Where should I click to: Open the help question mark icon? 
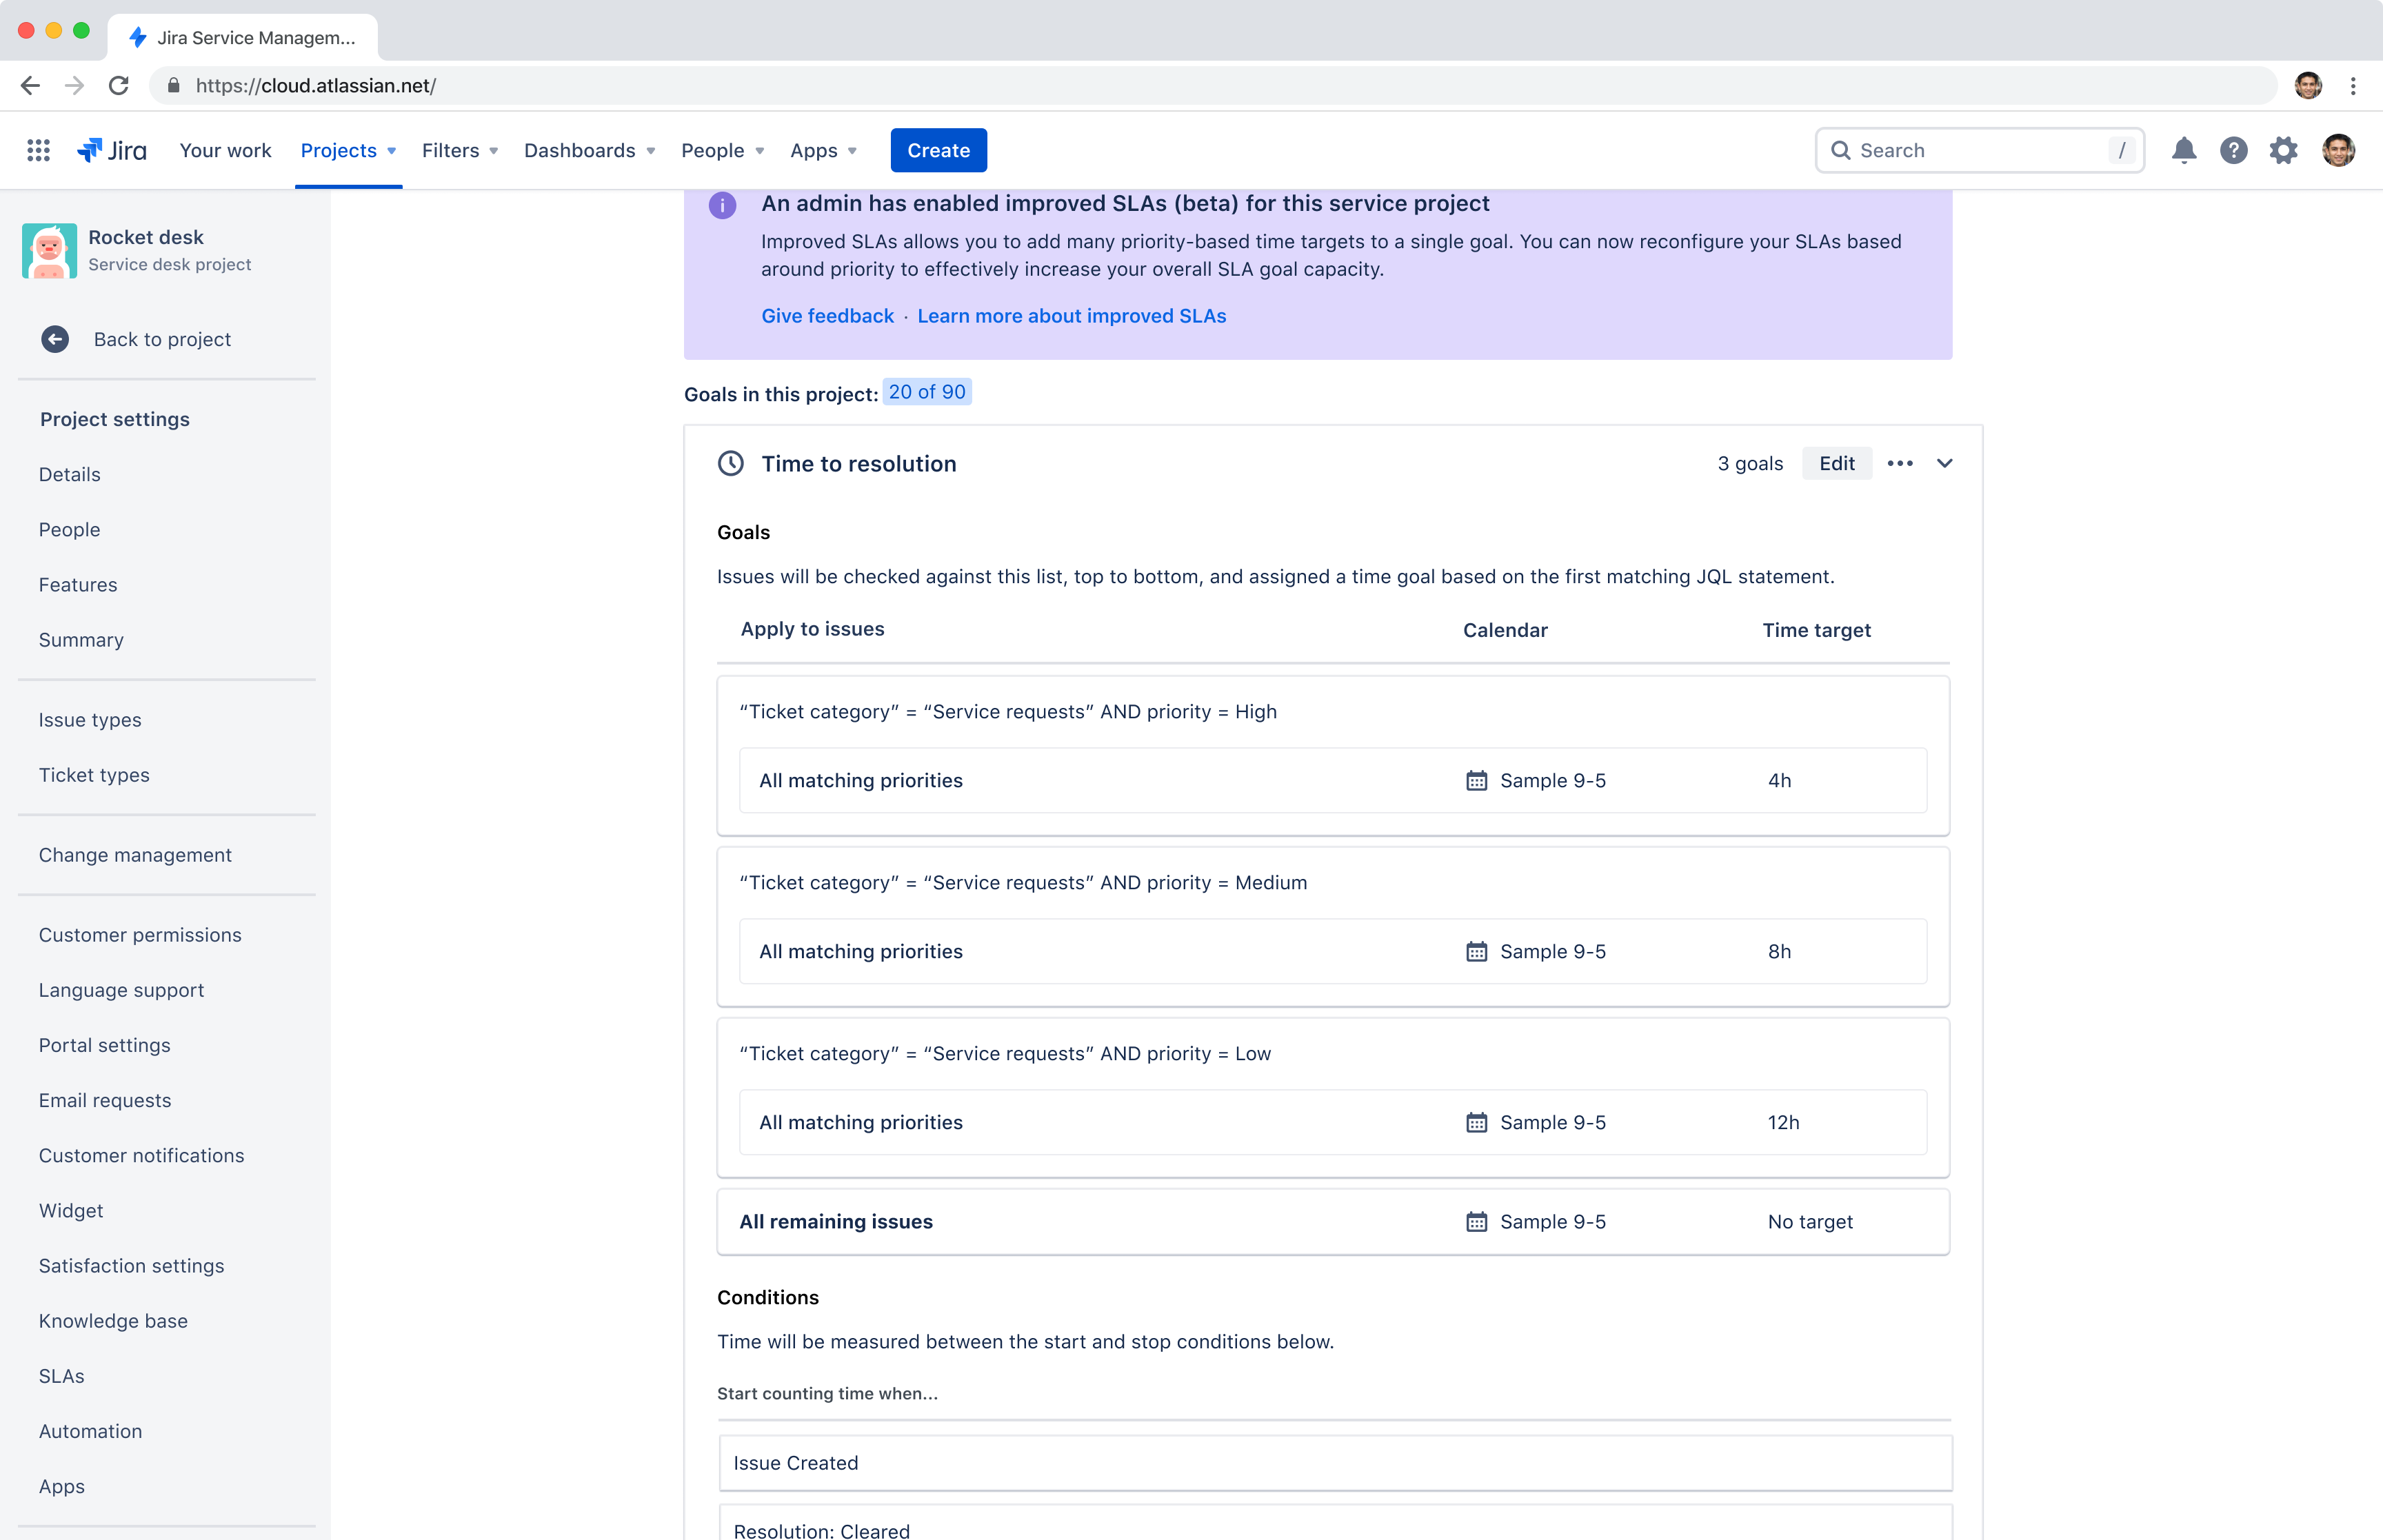click(2233, 150)
